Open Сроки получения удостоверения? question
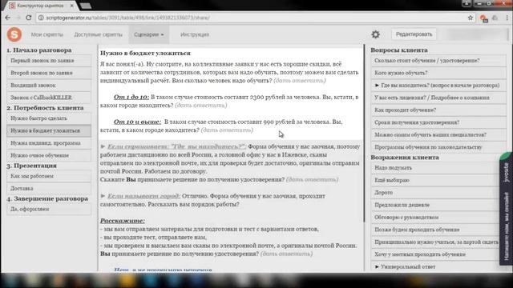Image resolution: width=513 pixels, height=288 pixels. [x=438, y=122]
